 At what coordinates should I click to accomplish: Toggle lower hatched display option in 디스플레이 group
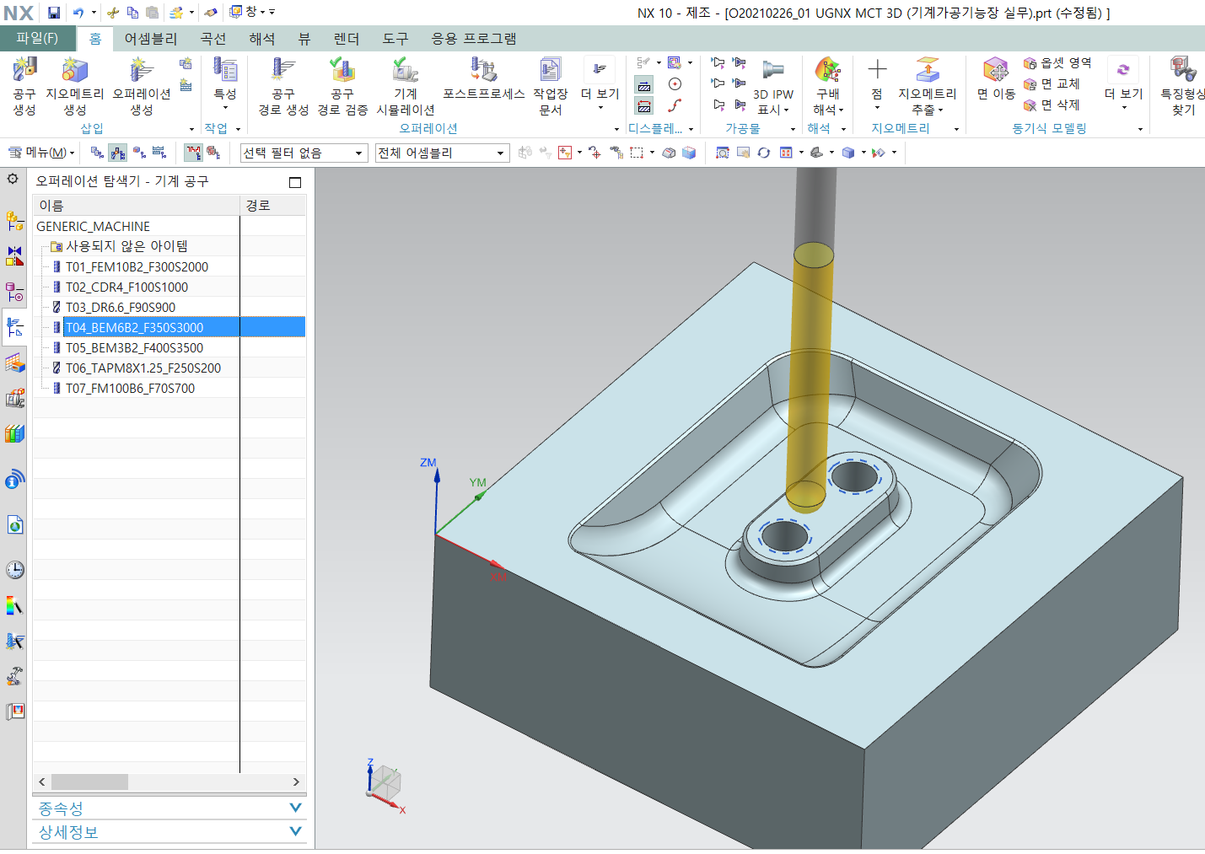(x=644, y=106)
